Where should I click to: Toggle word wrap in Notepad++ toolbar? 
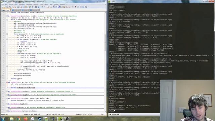coord(54,7)
